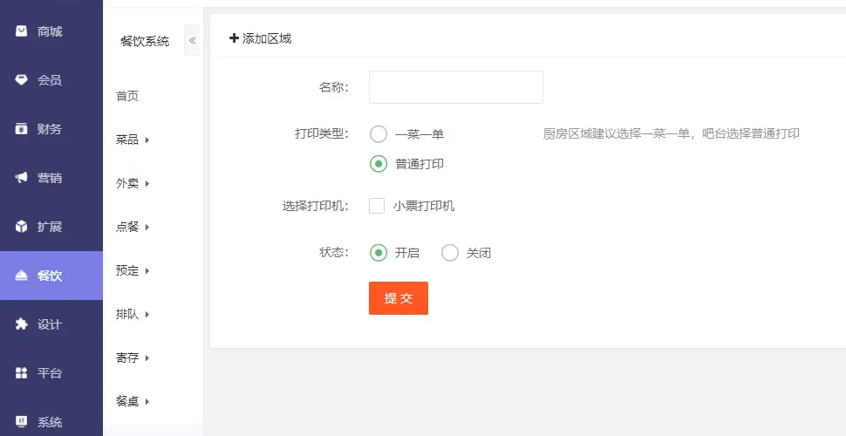This screenshot has height=436, width=846.
Task: Click the 餐饮 dish cover icon
Action: coord(21,276)
